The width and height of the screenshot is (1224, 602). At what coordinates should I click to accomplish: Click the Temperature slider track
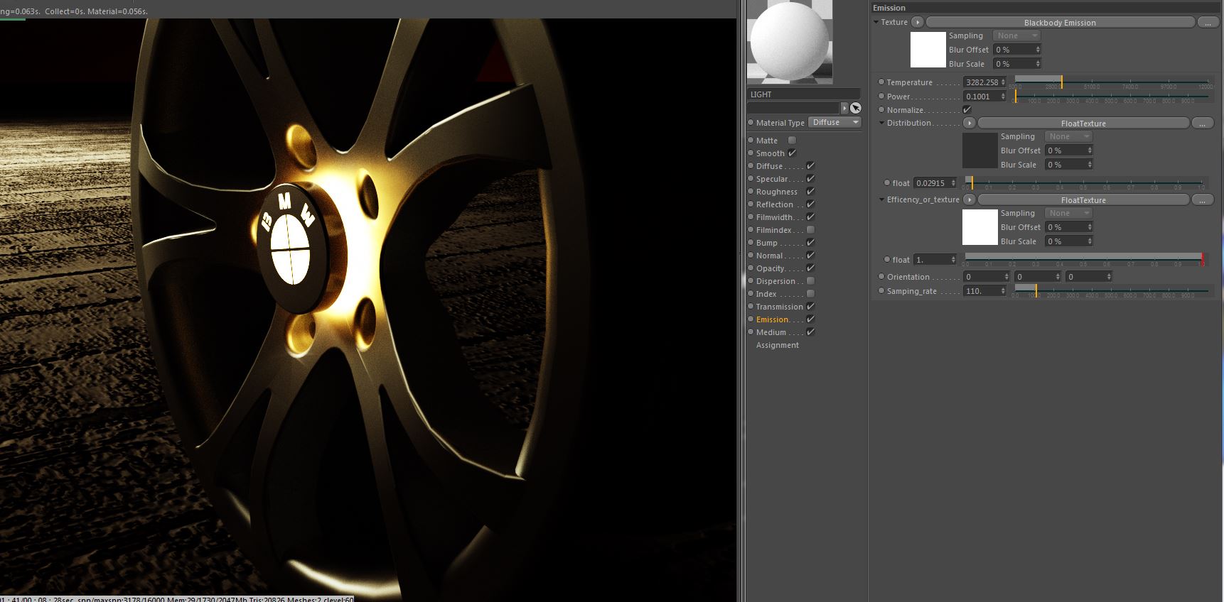[1112, 82]
